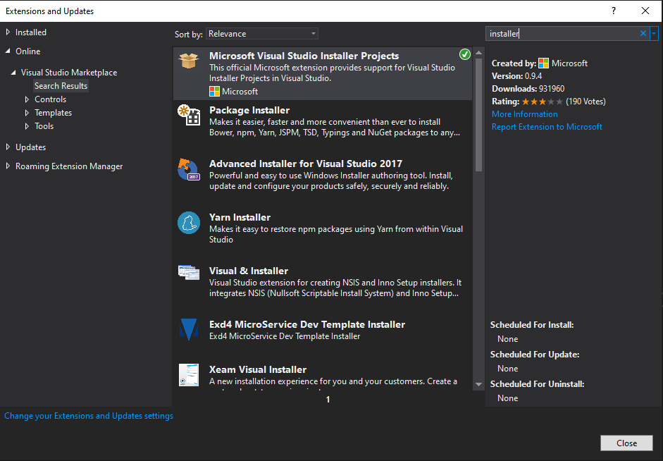Click the Scheduled For Uninstall label

pos(537,384)
